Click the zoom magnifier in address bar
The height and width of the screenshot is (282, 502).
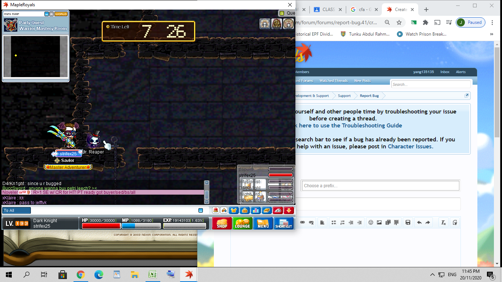387,22
